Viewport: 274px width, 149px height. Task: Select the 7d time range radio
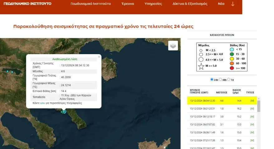[229, 80]
